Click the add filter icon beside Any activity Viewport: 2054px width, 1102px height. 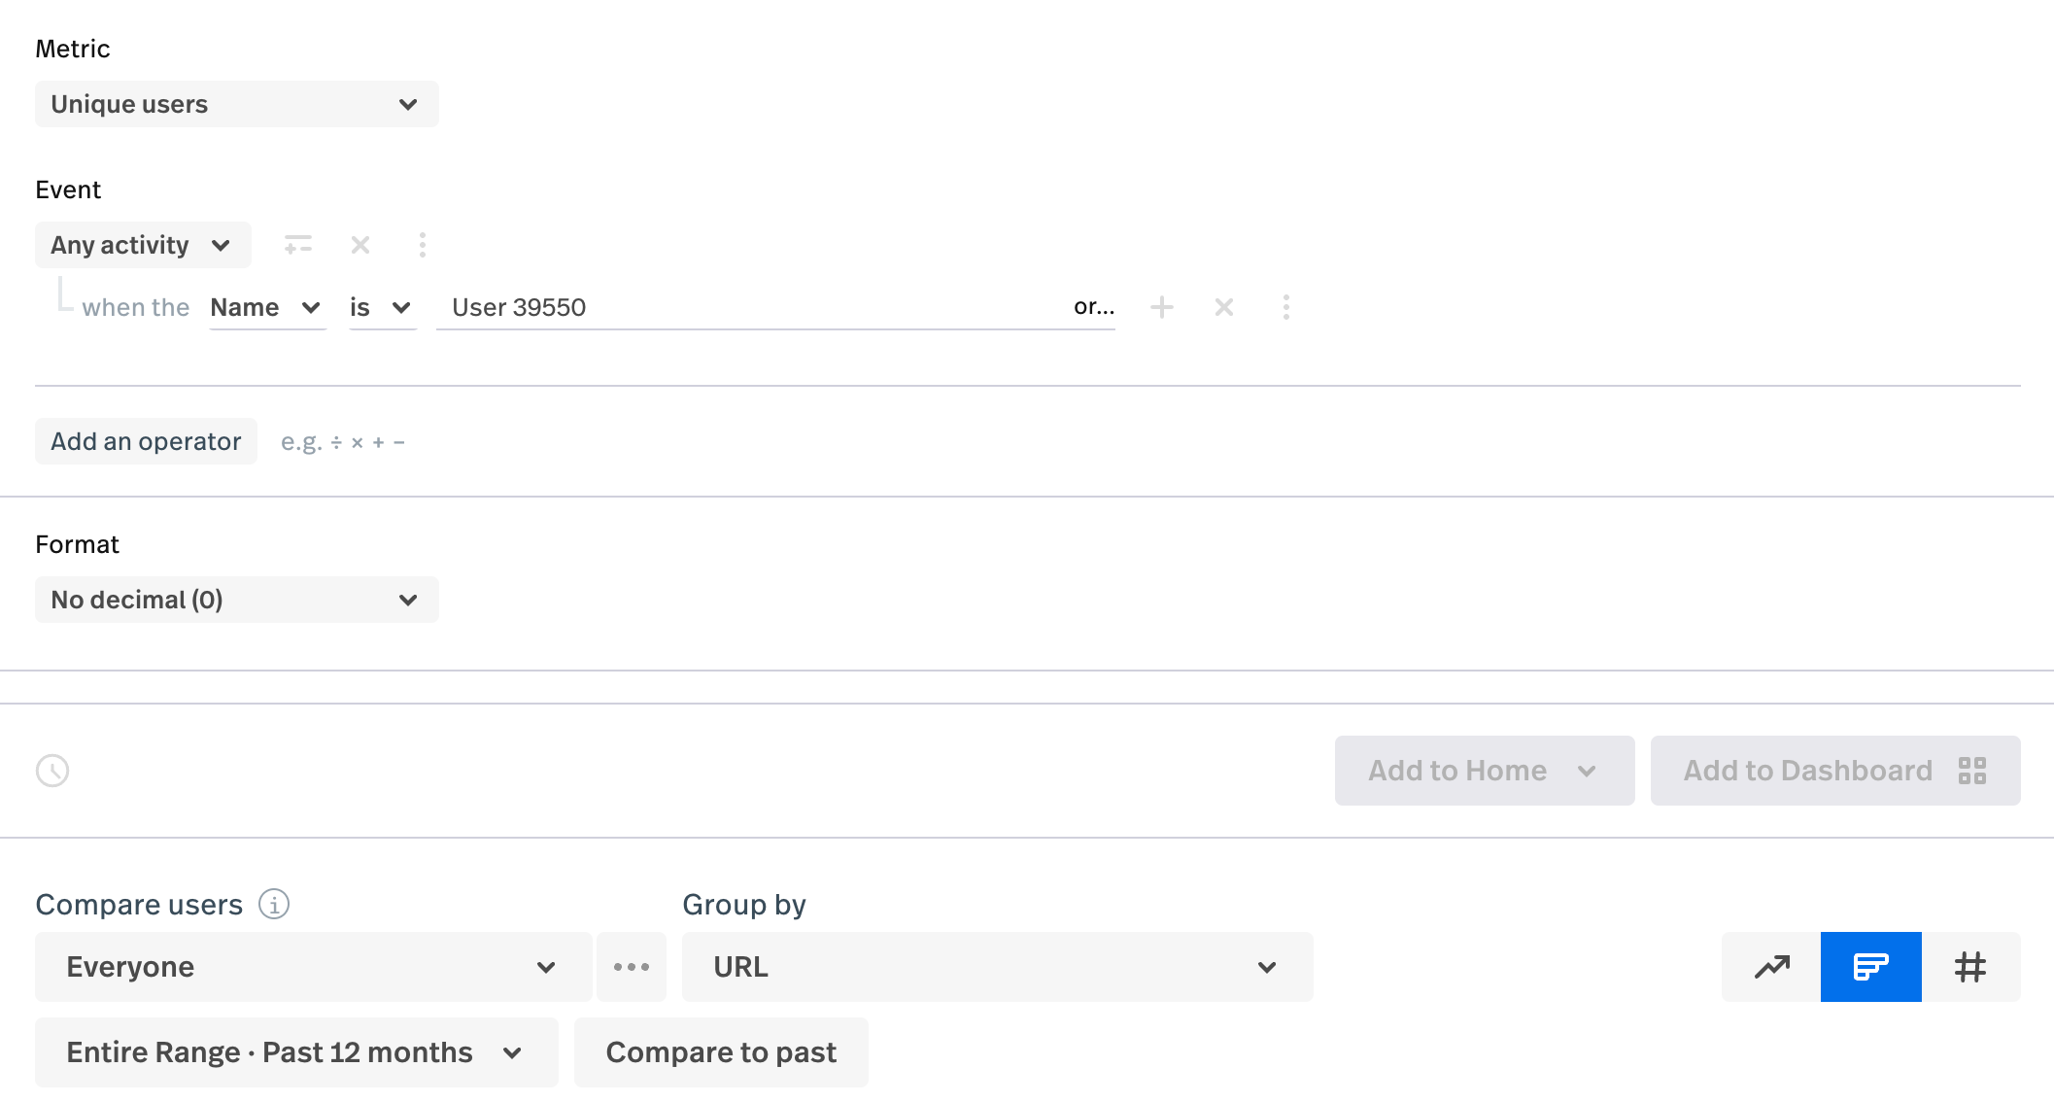tap(298, 245)
